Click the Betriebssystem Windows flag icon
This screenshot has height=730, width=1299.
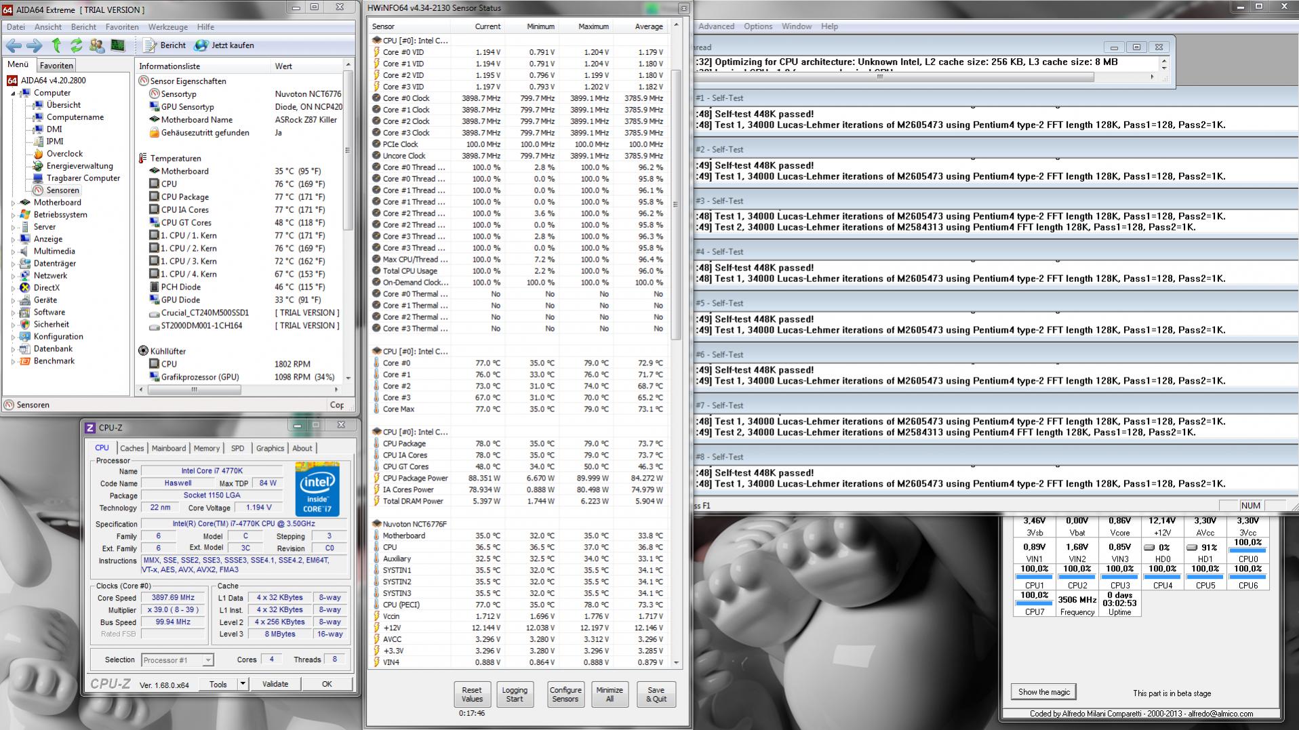(25, 215)
